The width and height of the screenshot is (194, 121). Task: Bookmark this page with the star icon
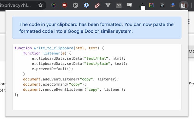point(40,5)
